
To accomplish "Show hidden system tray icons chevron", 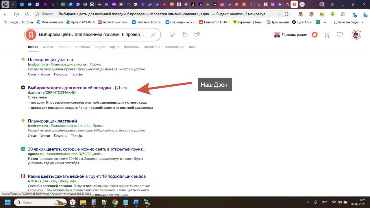I will [x=308, y=202].
